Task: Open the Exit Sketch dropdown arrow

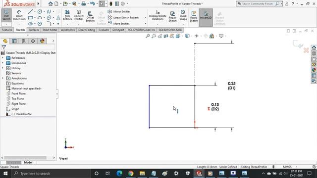Action: click(x=6, y=24)
